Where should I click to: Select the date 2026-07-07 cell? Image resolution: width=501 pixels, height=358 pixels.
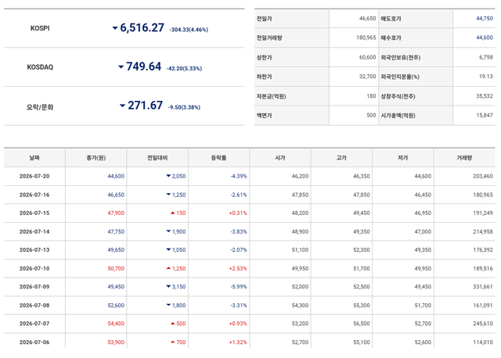click(x=34, y=324)
